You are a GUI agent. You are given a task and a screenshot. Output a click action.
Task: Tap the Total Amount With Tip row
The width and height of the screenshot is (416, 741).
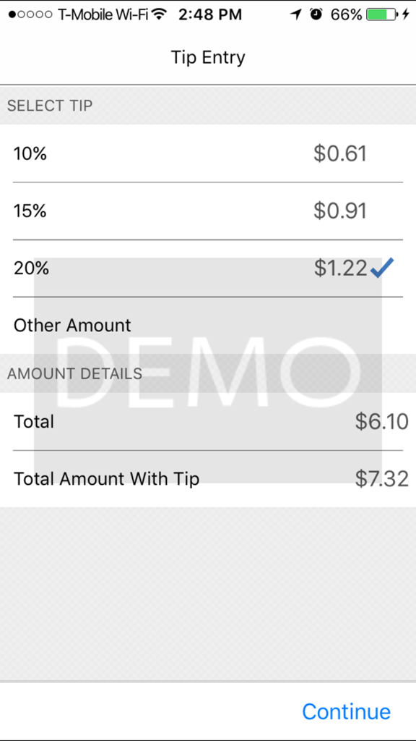pos(208,478)
